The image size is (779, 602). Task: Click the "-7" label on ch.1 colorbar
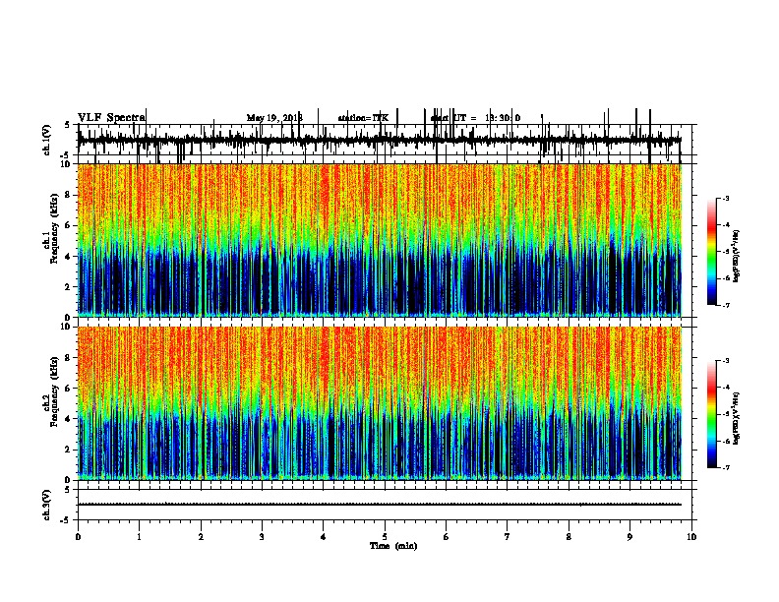[x=726, y=305]
